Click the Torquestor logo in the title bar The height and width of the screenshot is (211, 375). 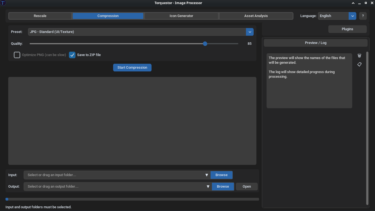point(3,3)
